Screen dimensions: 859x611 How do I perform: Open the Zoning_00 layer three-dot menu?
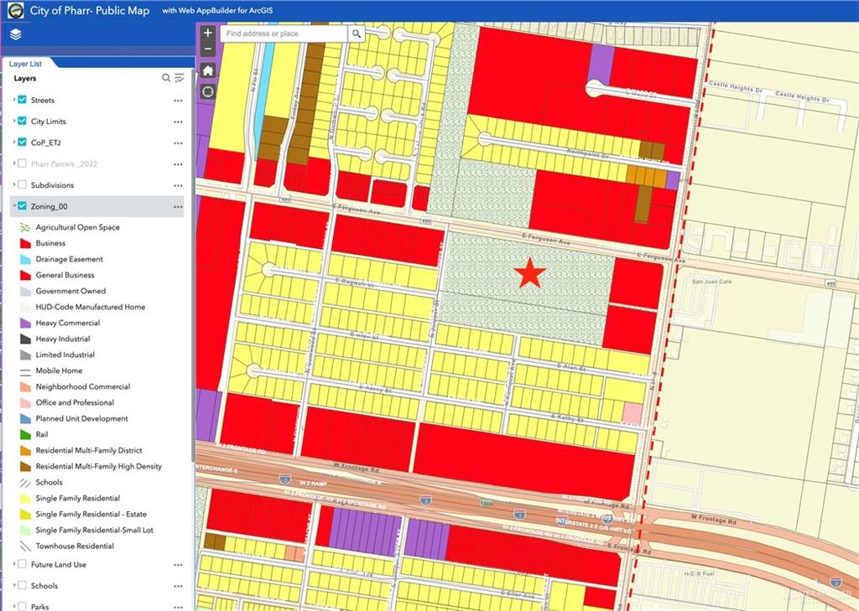(178, 207)
